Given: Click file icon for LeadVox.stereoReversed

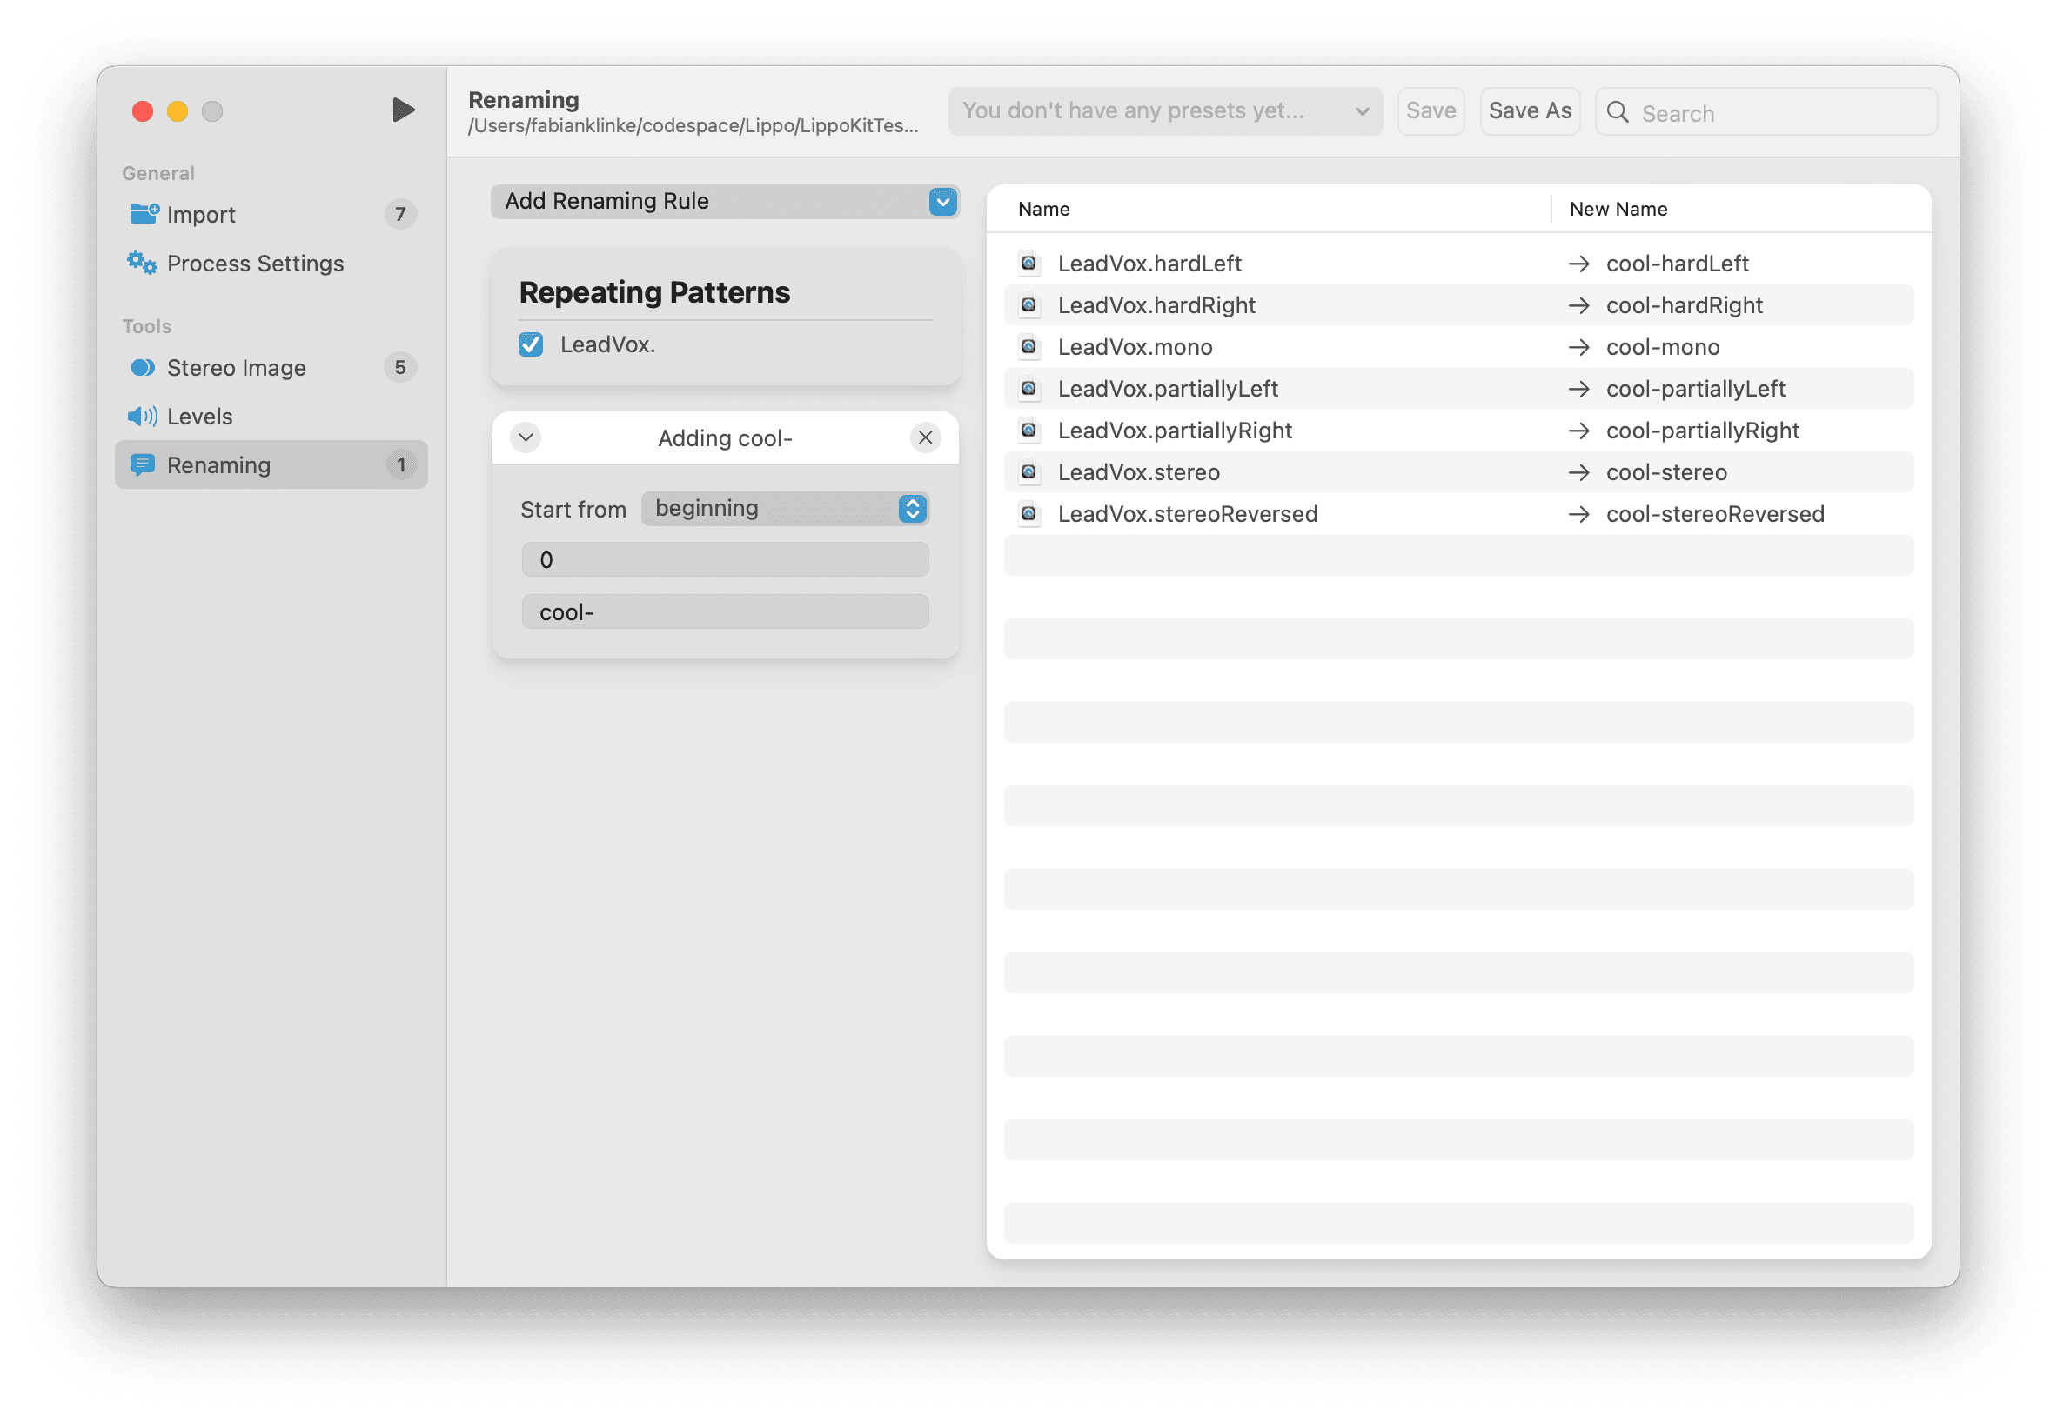Looking at the screenshot, I should pyautogui.click(x=1029, y=513).
